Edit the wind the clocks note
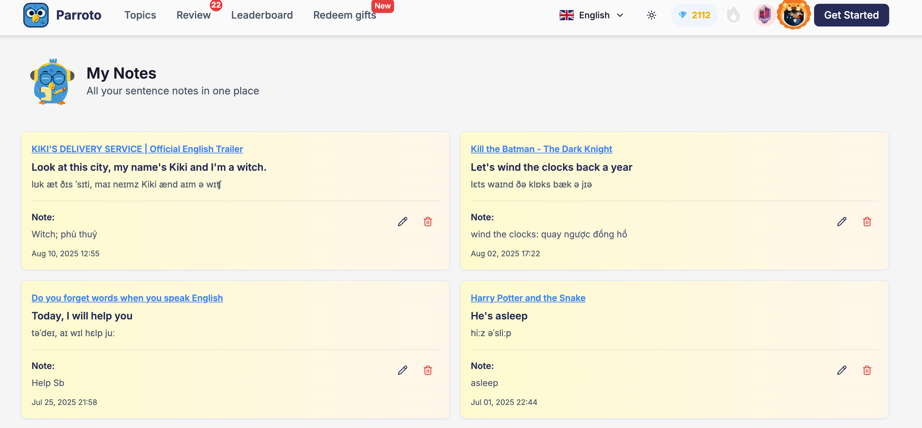 842,222
